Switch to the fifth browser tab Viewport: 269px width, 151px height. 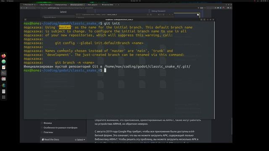tap(93, 5)
